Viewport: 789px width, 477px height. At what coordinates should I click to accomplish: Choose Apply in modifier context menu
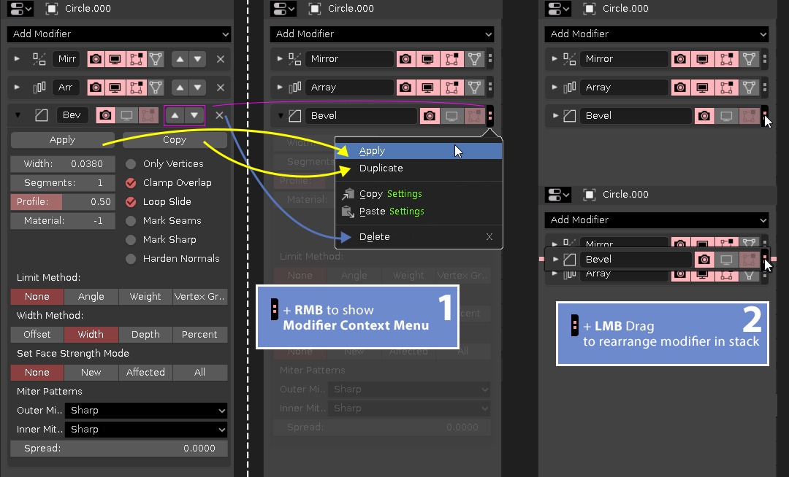[419, 151]
